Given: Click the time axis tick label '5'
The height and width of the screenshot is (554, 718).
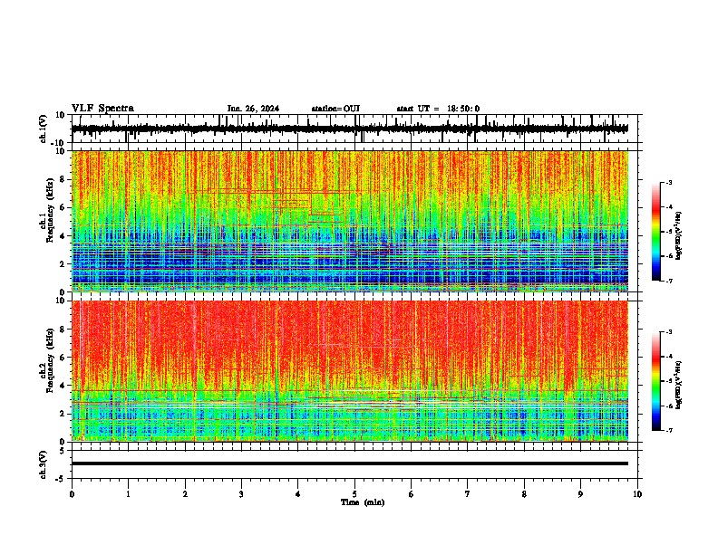Looking at the screenshot, I should point(354,494).
